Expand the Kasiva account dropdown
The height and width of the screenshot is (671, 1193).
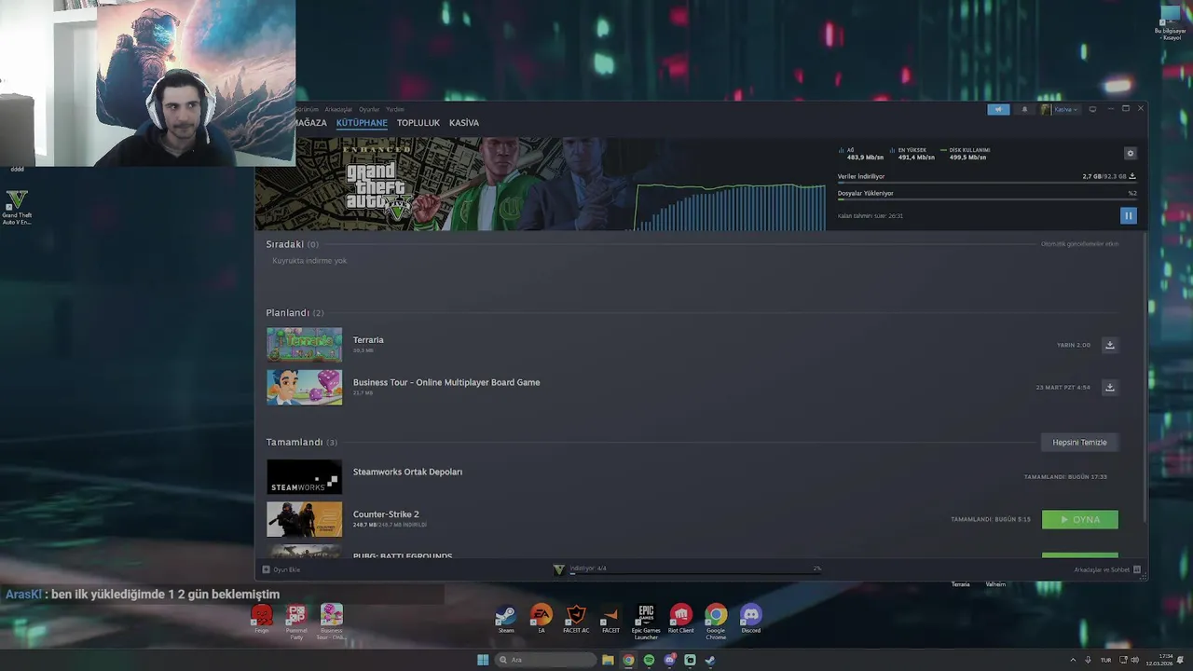pos(1064,109)
